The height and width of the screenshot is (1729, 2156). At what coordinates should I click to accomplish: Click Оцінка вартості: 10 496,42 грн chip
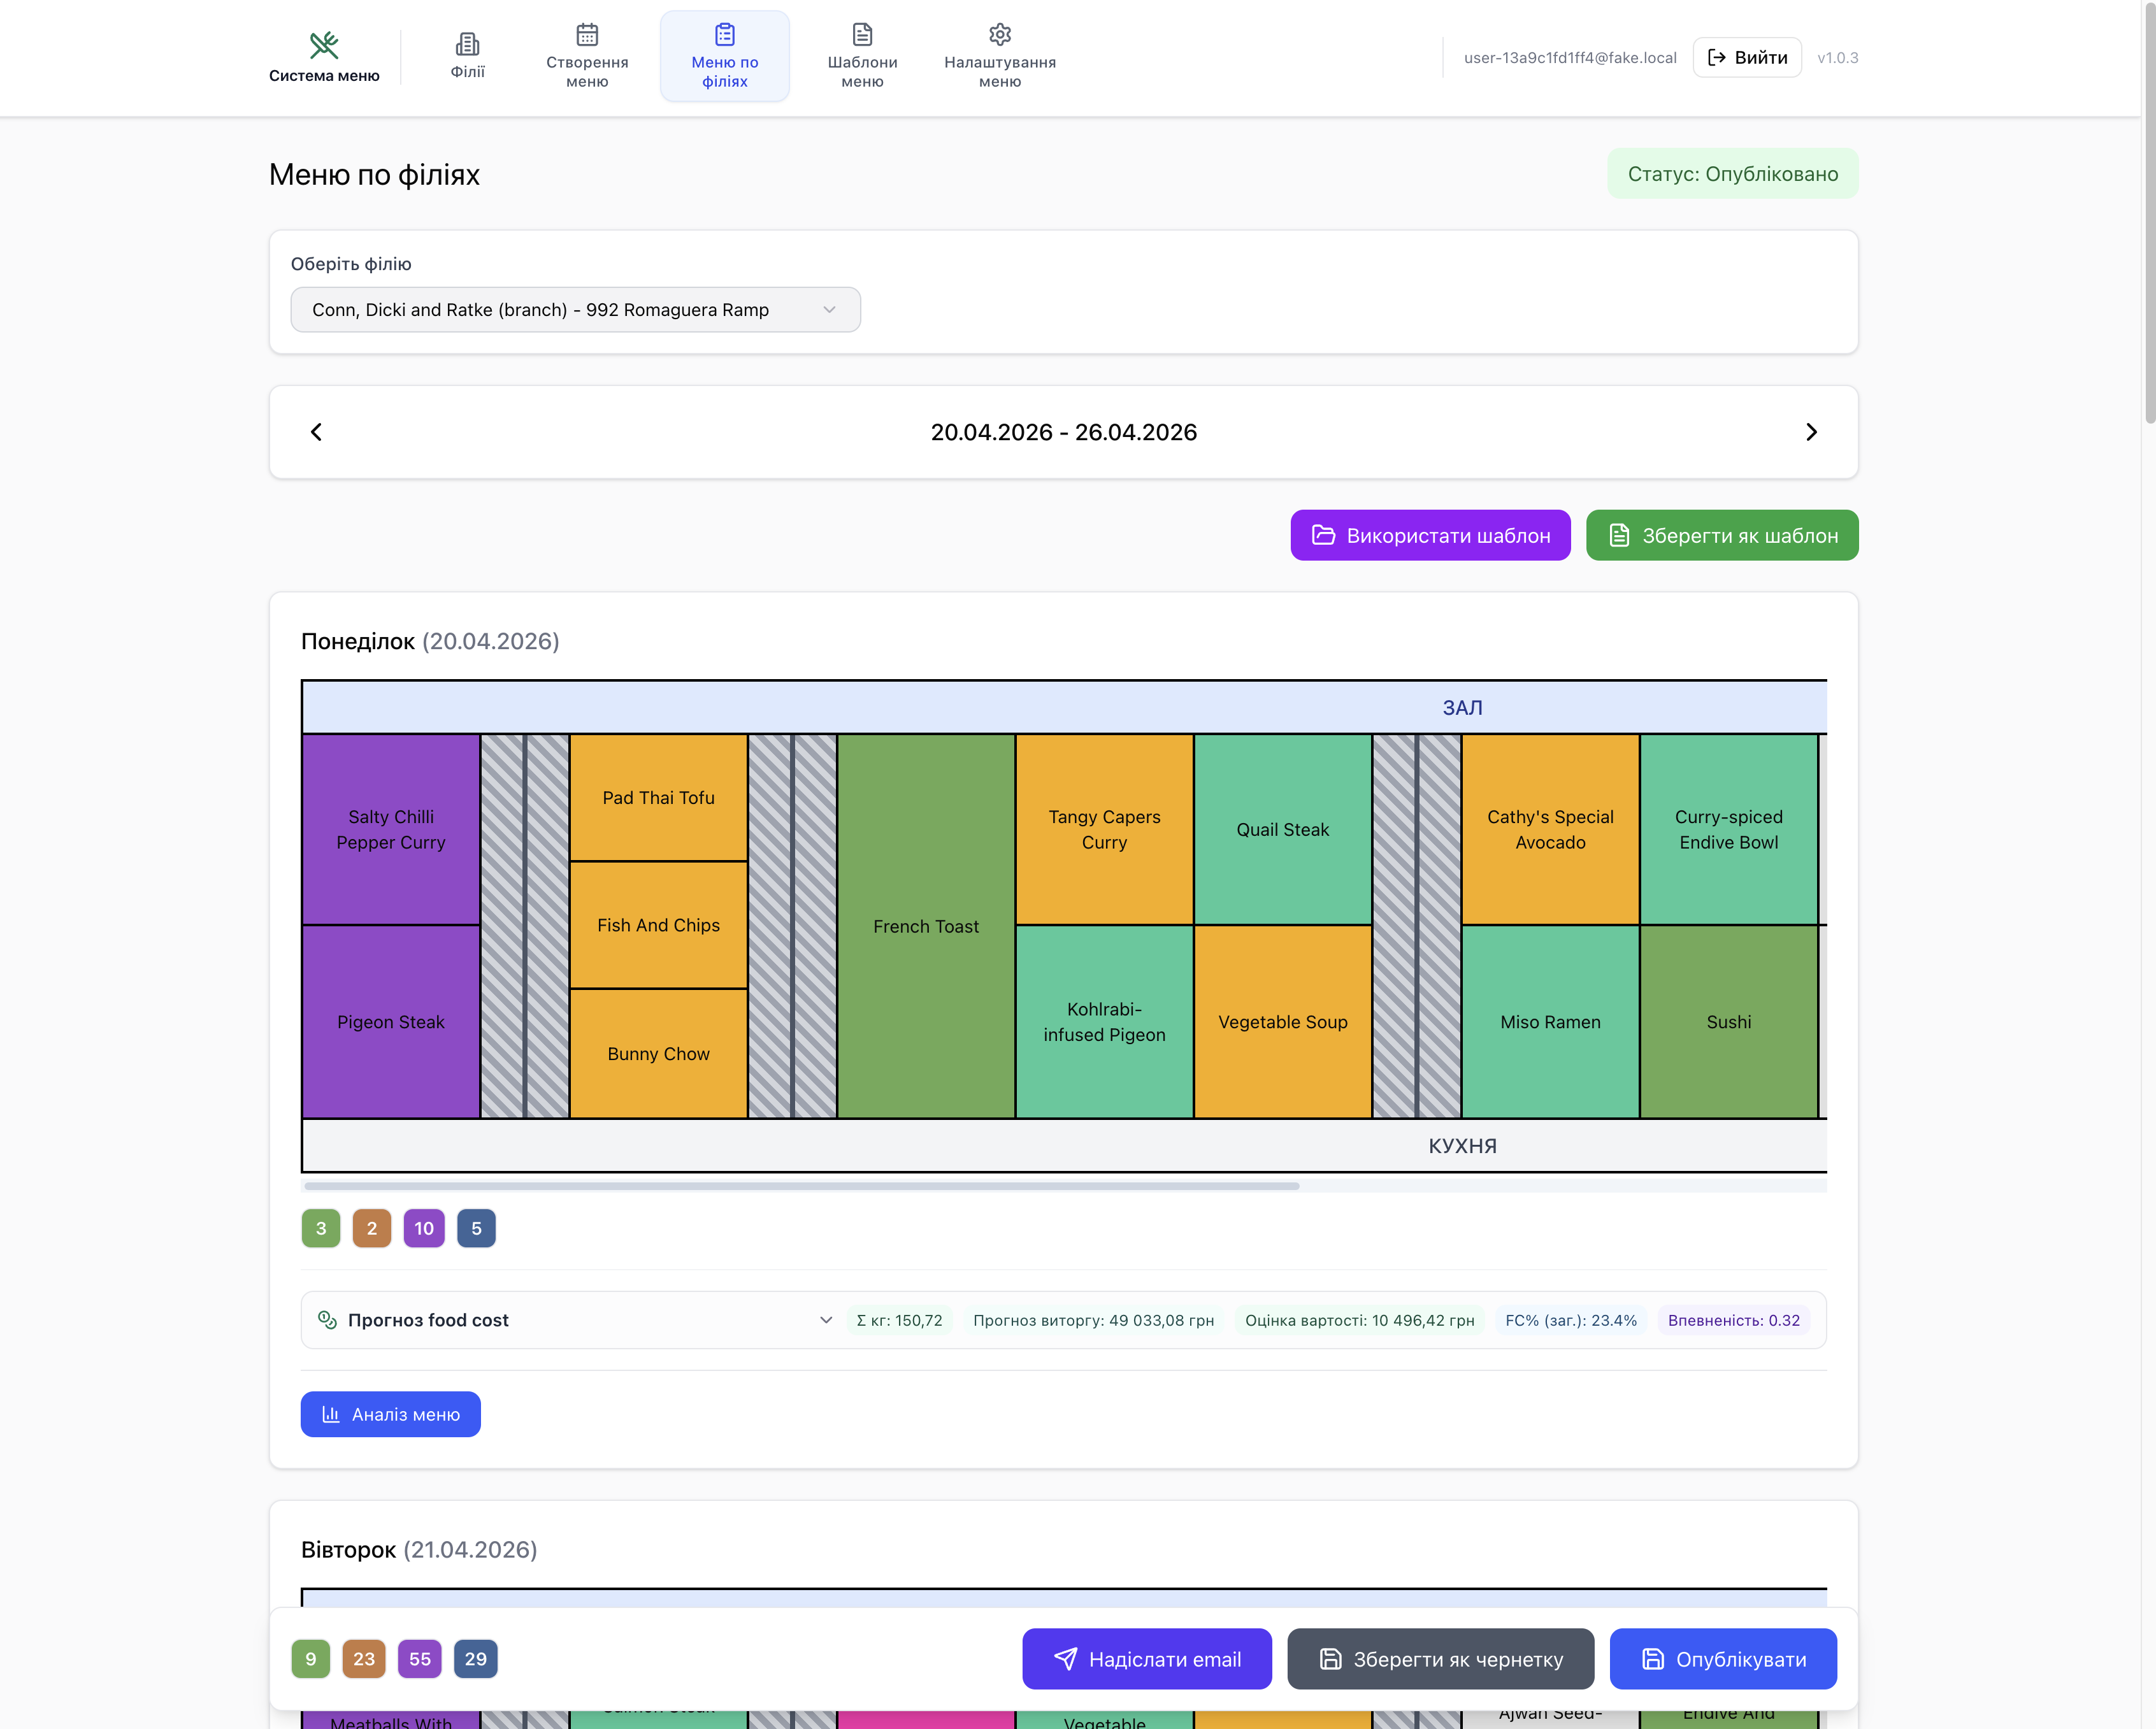(1360, 1320)
